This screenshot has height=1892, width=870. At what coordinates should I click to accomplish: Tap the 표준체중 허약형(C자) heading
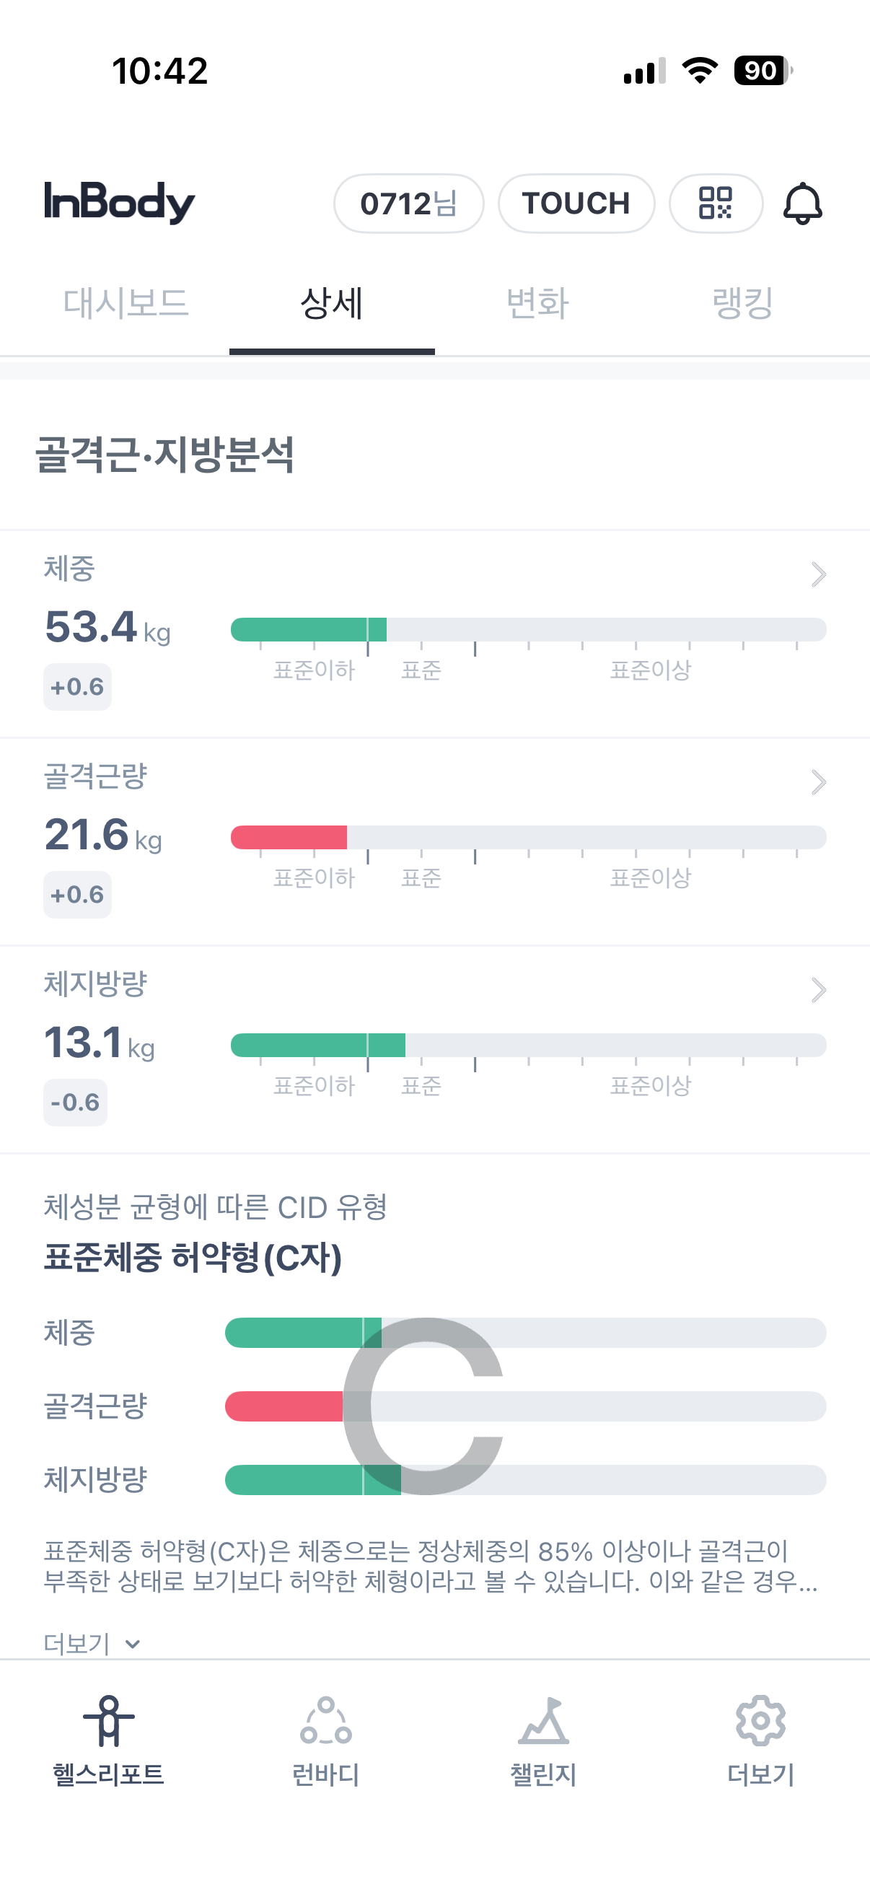[x=193, y=1258]
